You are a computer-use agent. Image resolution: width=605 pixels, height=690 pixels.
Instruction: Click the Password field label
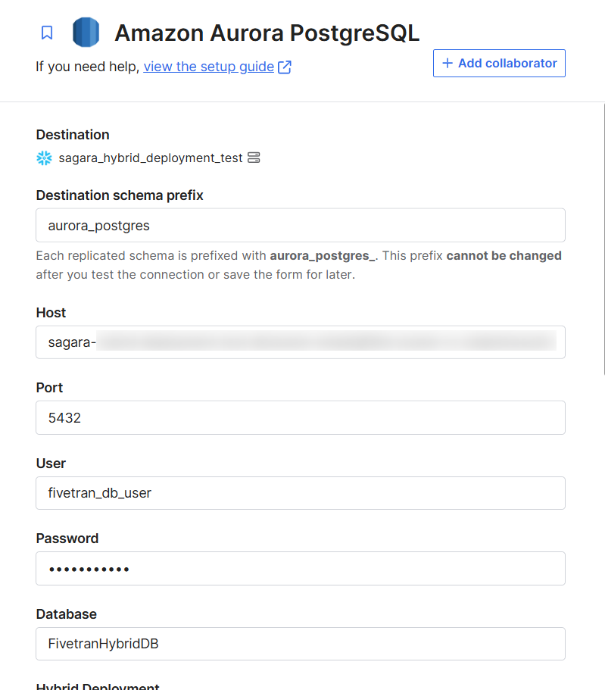tap(67, 539)
